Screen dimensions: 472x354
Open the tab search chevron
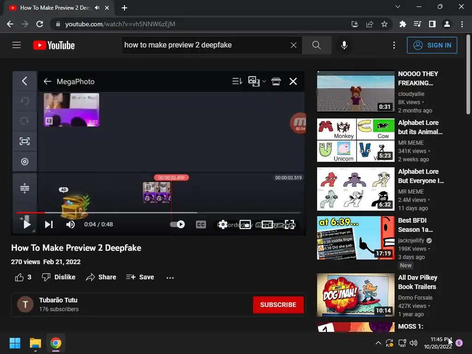coord(398,6)
